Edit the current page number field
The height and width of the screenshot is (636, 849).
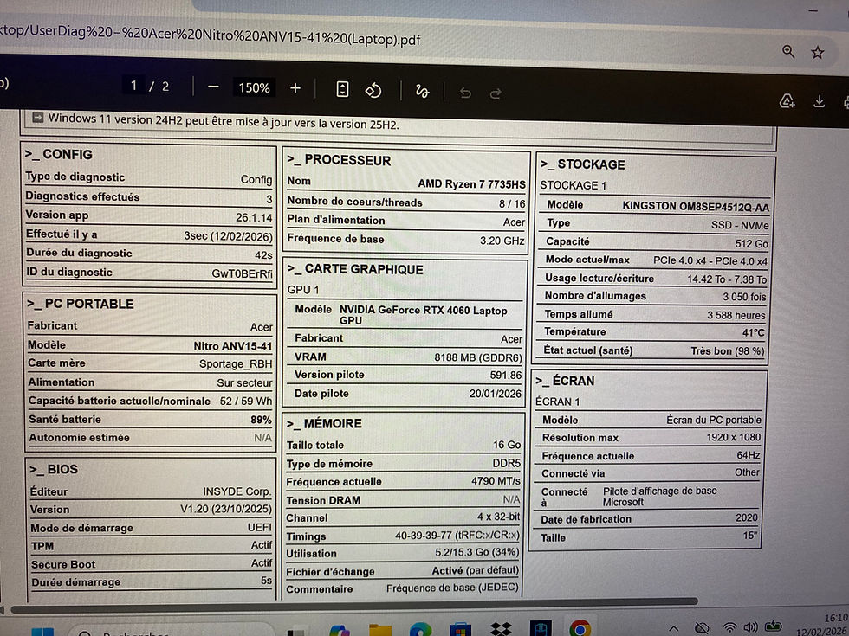click(133, 86)
